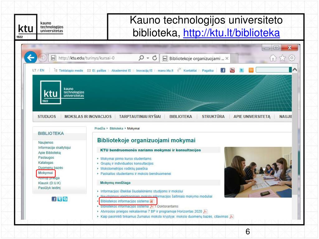The width and height of the screenshot is (319, 239).
Task: Click Twitter icon below Biblioteka sidebar
Action: tap(60, 199)
